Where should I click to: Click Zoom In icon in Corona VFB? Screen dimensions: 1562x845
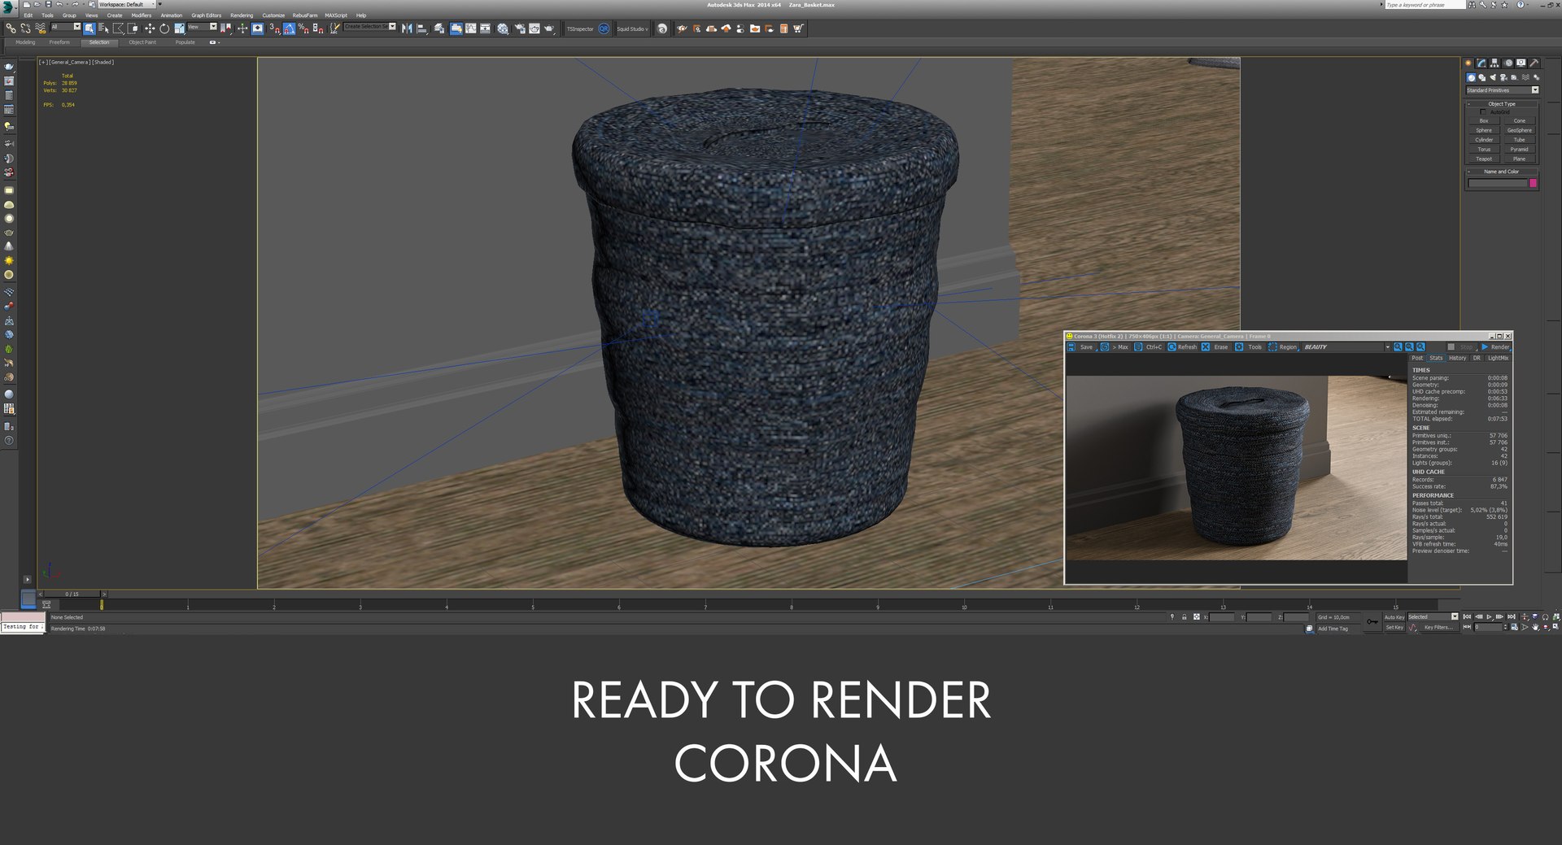pyautogui.click(x=1398, y=347)
